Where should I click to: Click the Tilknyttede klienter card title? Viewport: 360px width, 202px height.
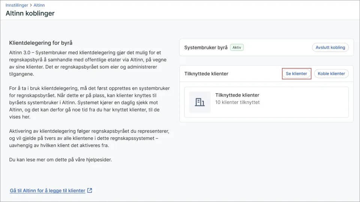coord(237,95)
